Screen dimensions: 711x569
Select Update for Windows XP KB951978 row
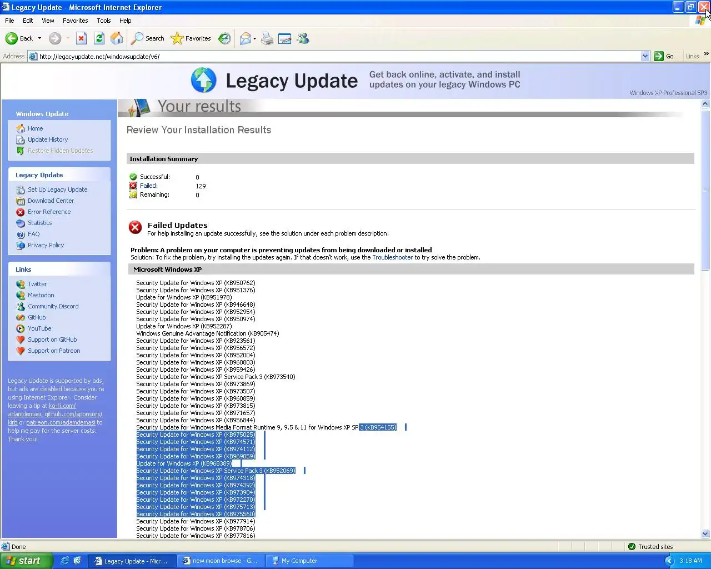[184, 297]
